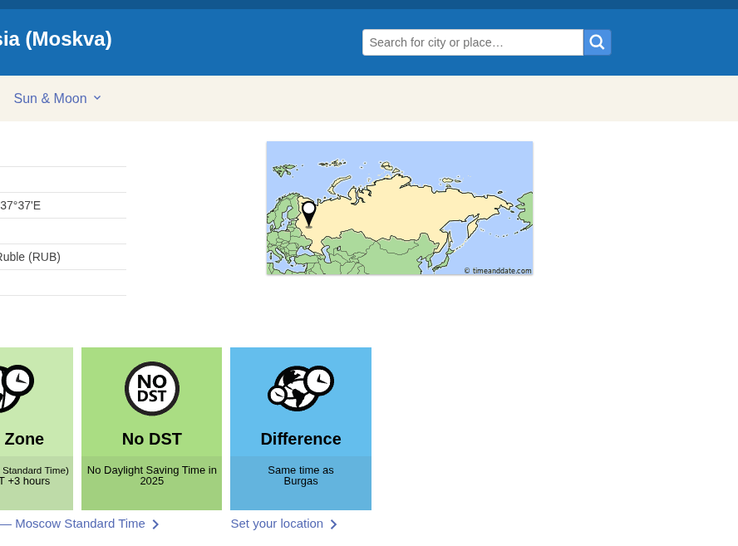Screen dimensions: 738x546
Task: Follow the Moscow Standard Time link
Action: tap(80, 524)
